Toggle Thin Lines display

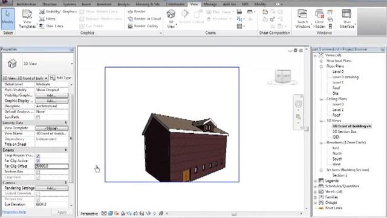click(x=51, y=26)
